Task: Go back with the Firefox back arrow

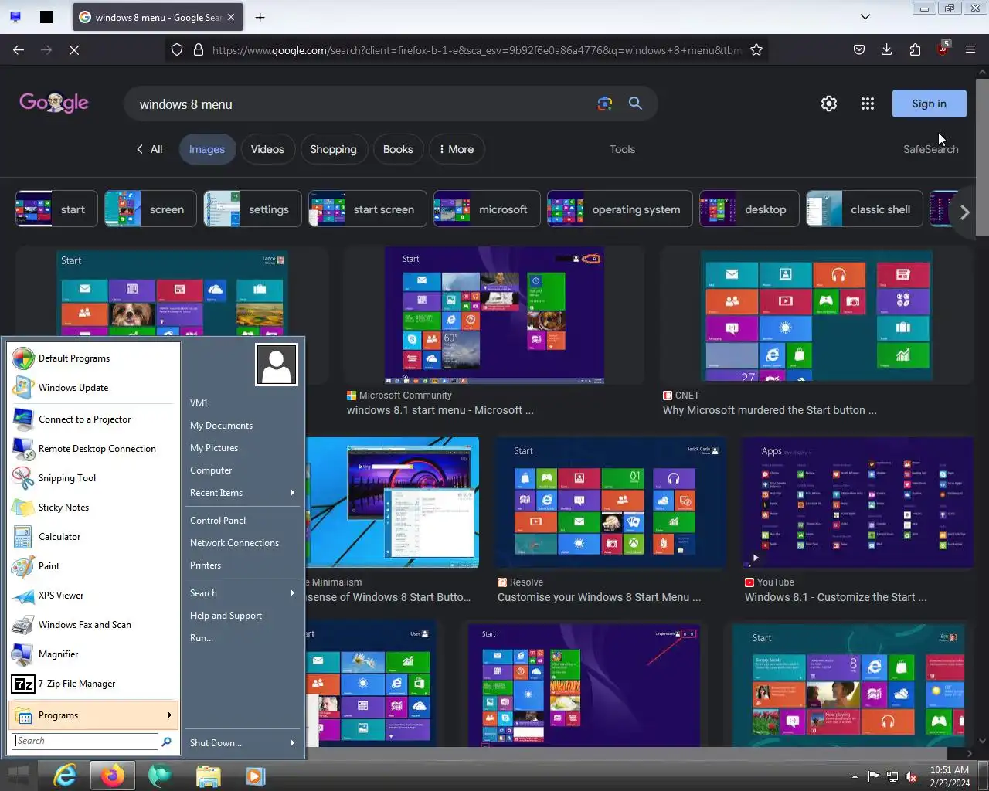Action: tap(19, 49)
